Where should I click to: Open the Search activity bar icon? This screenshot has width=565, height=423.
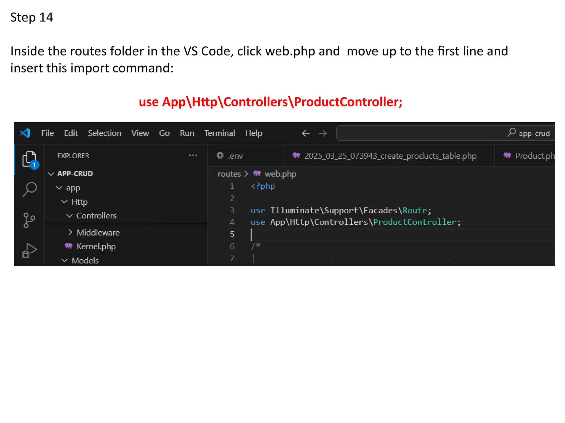pos(30,189)
